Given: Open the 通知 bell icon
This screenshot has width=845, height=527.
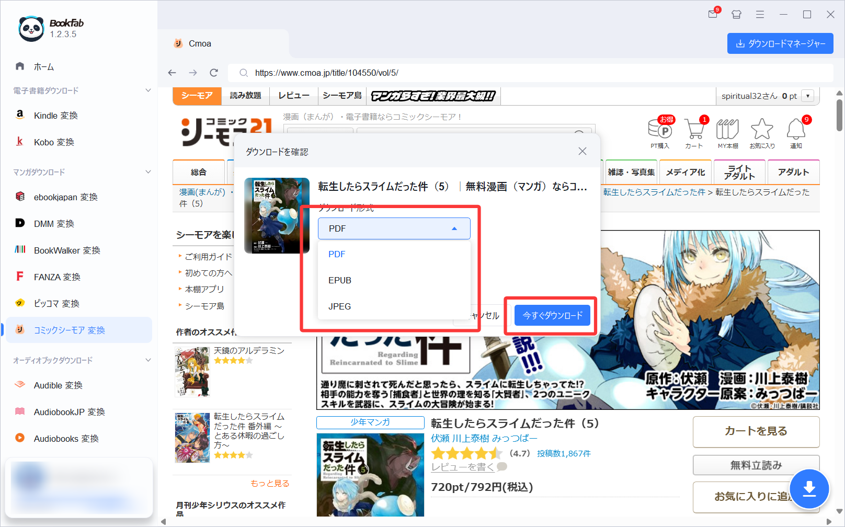Looking at the screenshot, I should [796, 132].
